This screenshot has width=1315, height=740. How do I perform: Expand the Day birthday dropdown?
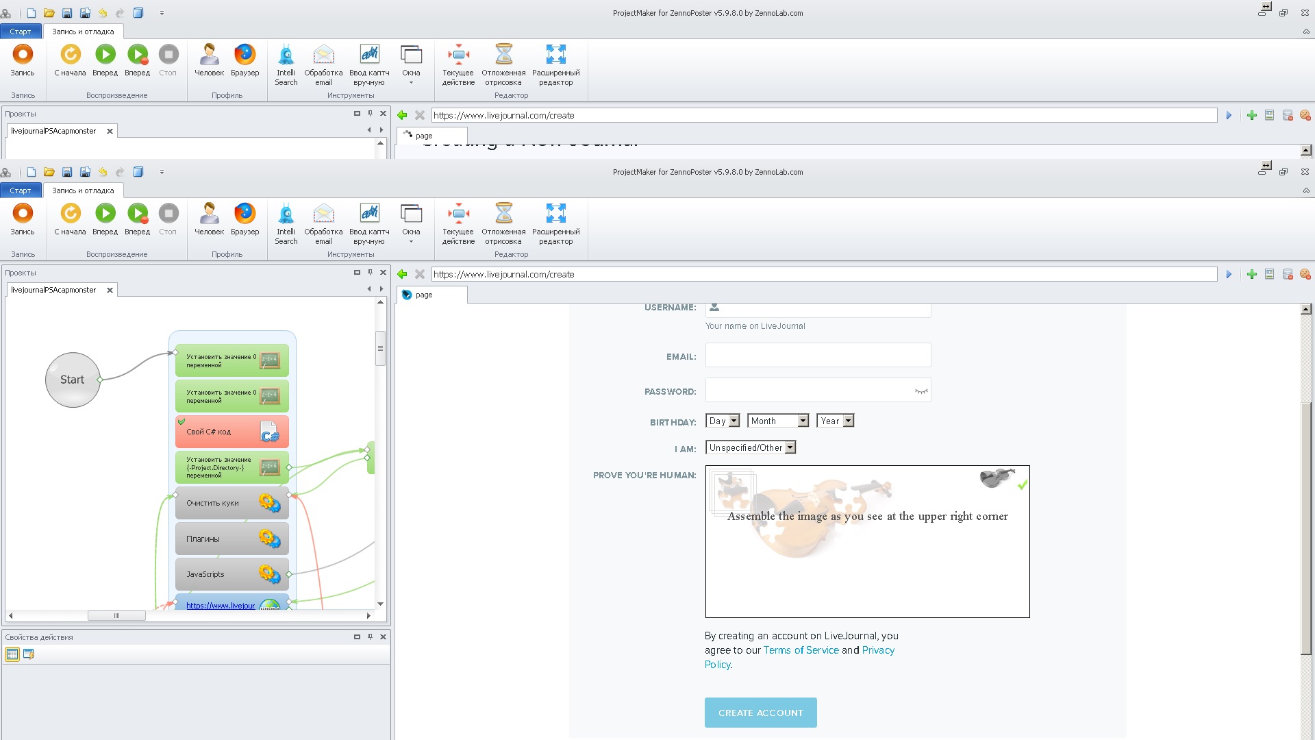[723, 421]
